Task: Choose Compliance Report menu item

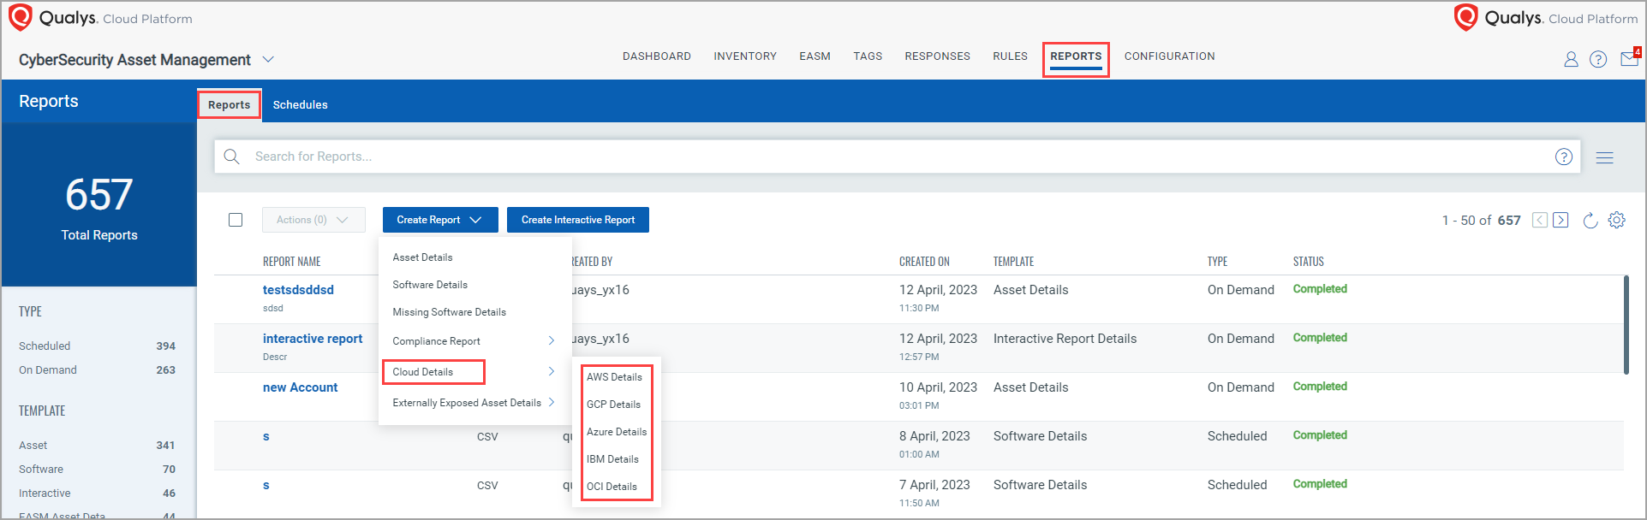Action: click(x=436, y=341)
